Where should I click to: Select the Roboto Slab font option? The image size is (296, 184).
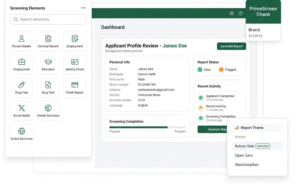pos(244,146)
